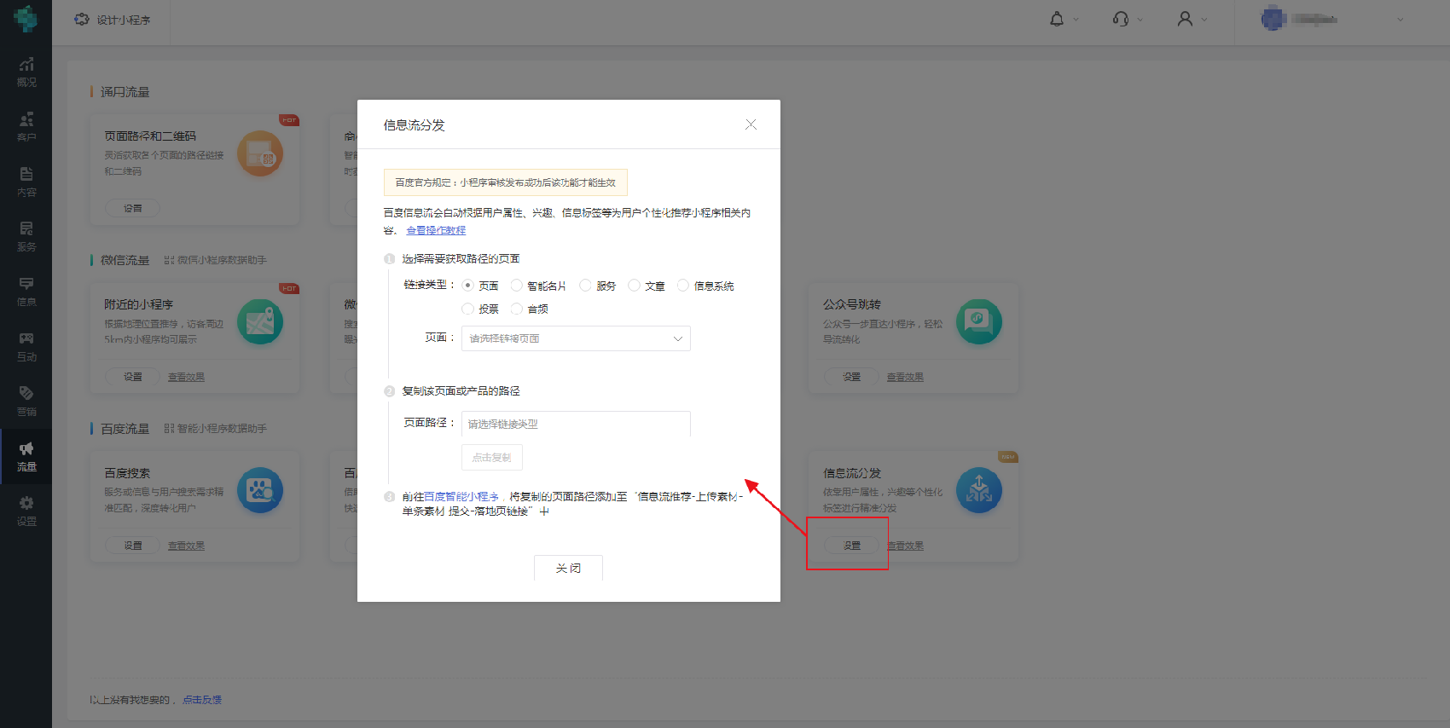Pick the 投票 link type radio
The height and width of the screenshot is (728, 1450).
coord(467,309)
